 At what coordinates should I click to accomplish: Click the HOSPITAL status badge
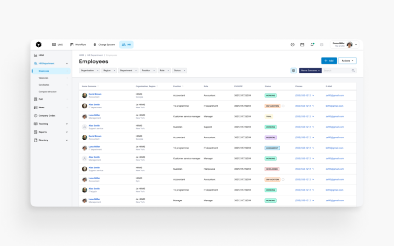click(x=270, y=138)
